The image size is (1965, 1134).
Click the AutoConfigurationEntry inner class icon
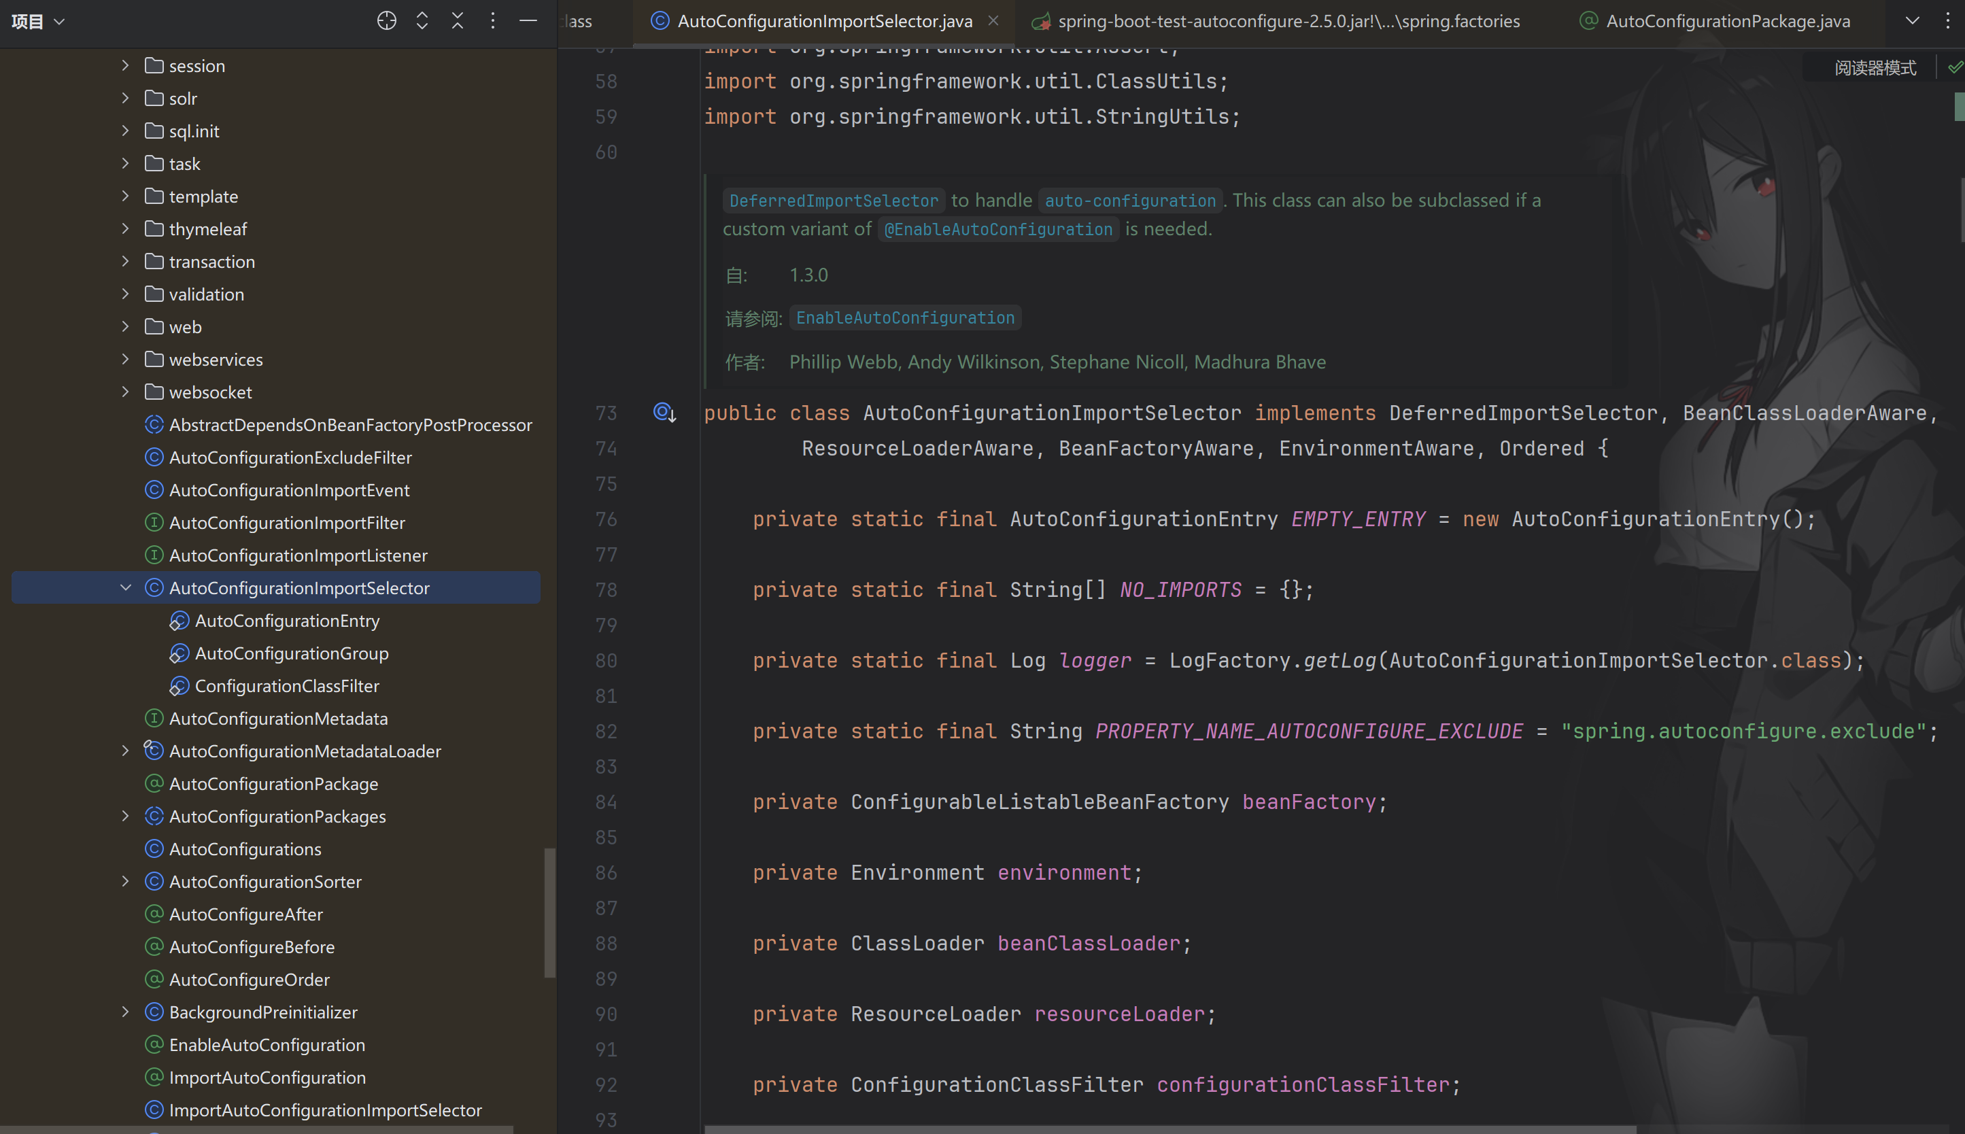[179, 621]
